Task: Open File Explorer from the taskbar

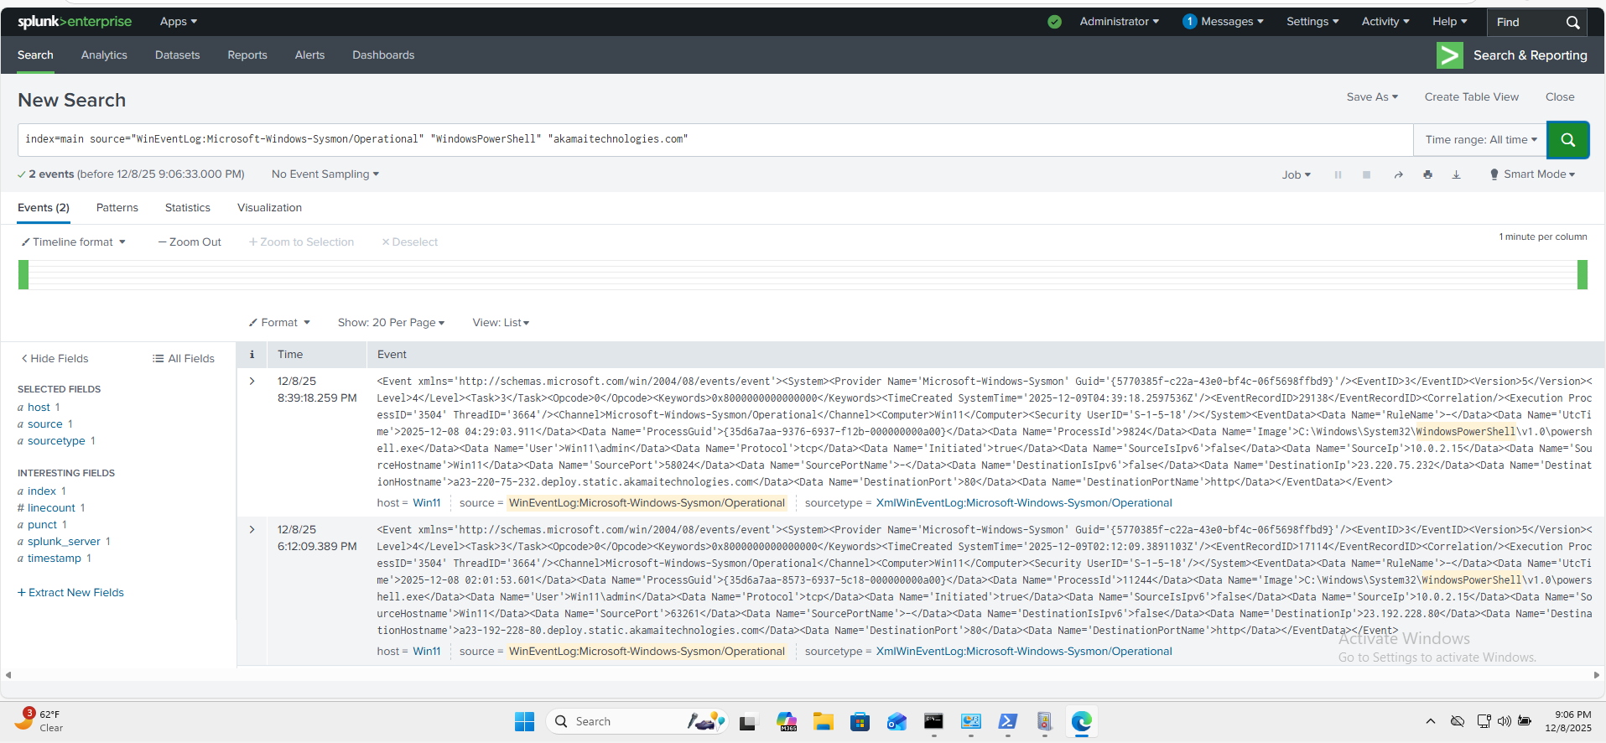Action: point(823,721)
